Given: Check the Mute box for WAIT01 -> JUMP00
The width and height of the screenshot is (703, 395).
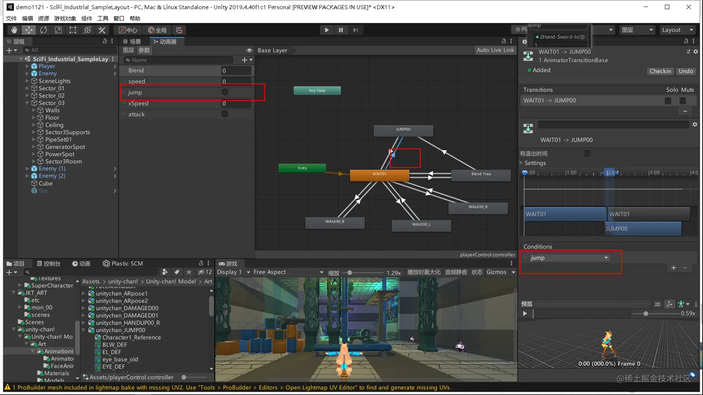Looking at the screenshot, I should point(683,100).
